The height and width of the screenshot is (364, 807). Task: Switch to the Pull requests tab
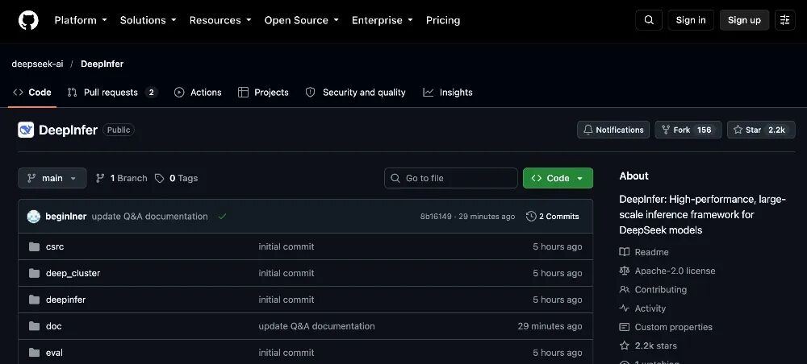tap(111, 93)
